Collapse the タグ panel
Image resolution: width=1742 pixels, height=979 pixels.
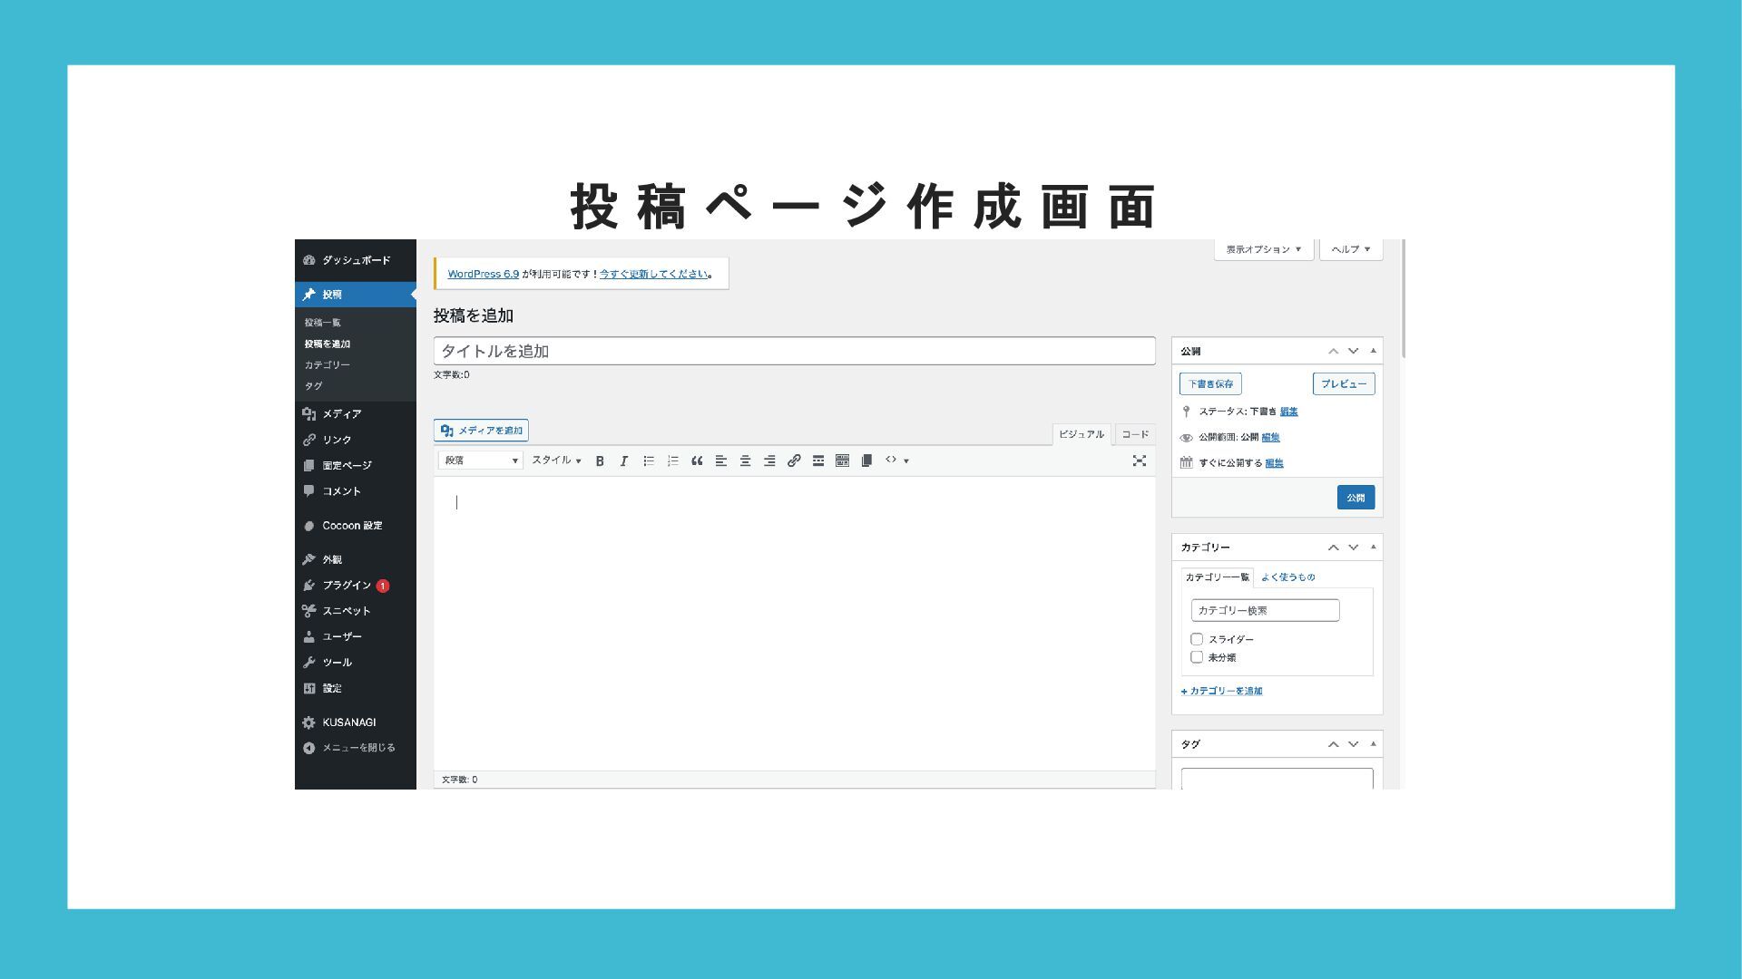1373,744
